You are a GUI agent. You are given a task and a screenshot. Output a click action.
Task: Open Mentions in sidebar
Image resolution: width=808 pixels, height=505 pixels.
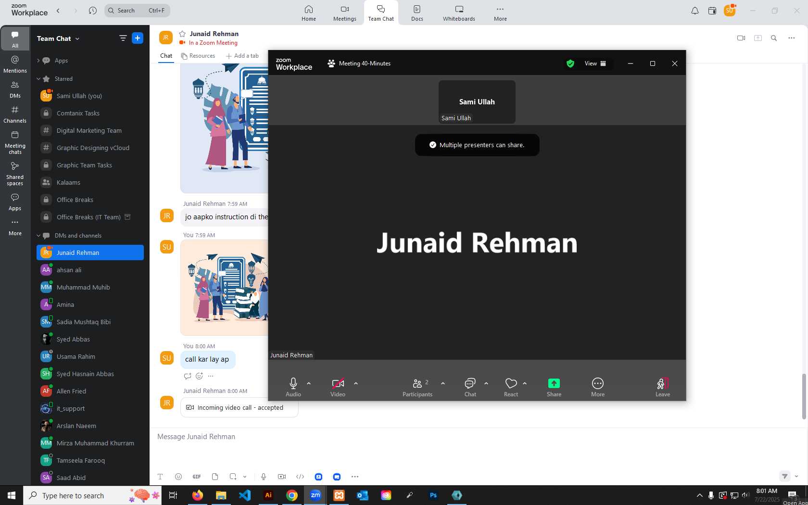[15, 64]
